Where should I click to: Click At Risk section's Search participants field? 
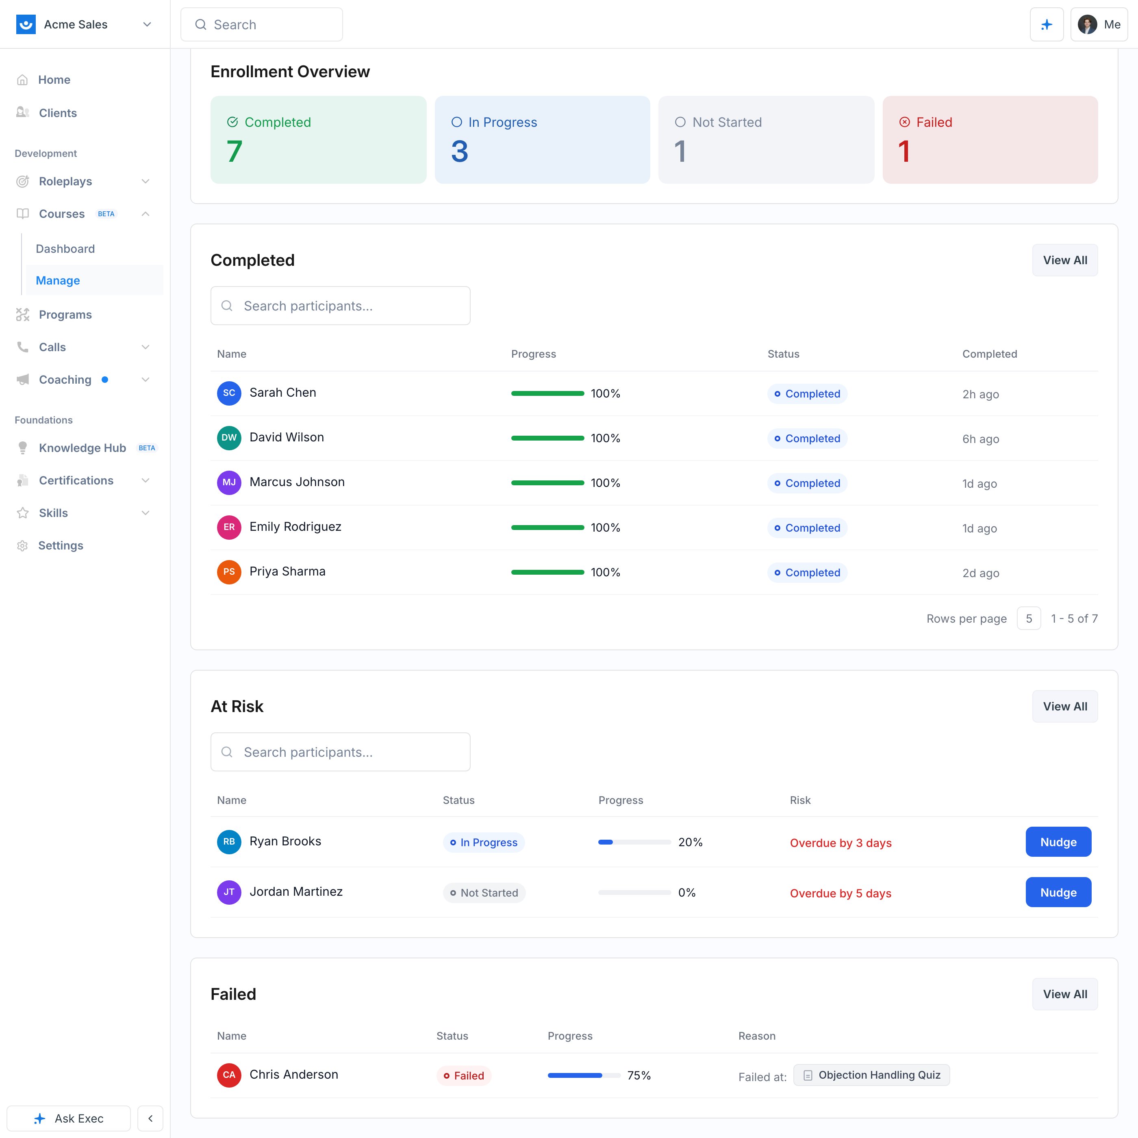(341, 752)
